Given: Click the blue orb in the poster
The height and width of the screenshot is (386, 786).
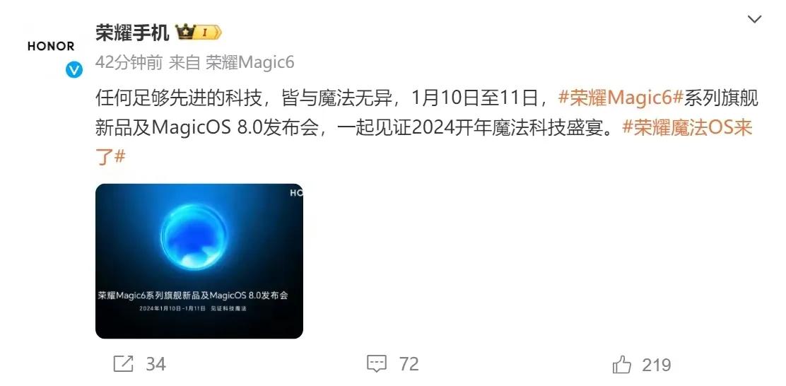Looking at the screenshot, I should point(194,237).
